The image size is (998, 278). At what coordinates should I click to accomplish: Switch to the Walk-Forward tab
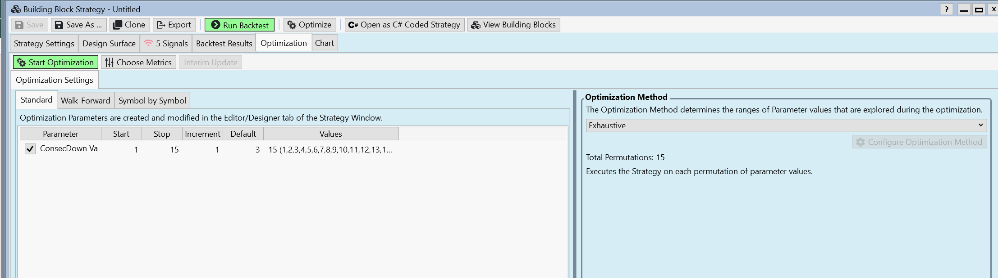(x=86, y=100)
